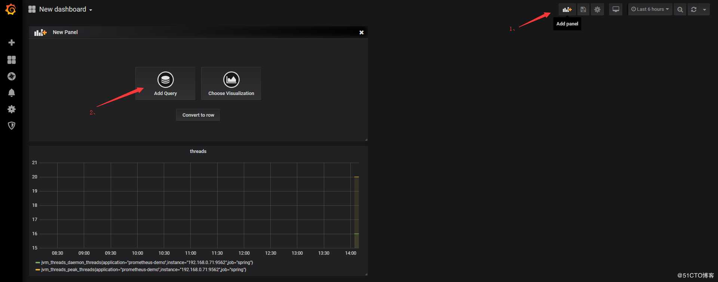Image resolution: width=718 pixels, height=282 pixels.
Task: Click the Convert to row button
Action: coord(198,115)
